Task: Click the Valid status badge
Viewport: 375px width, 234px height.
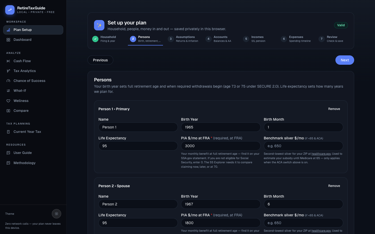Action: [x=341, y=25]
